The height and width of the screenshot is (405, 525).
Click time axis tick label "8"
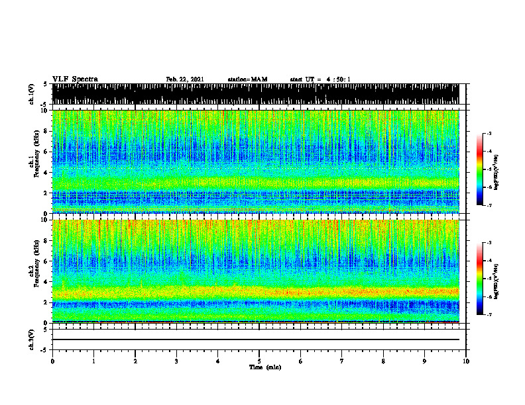pyautogui.click(x=383, y=361)
